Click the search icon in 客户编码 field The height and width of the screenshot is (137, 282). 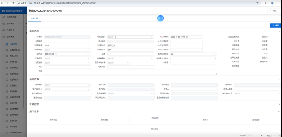[89, 85]
